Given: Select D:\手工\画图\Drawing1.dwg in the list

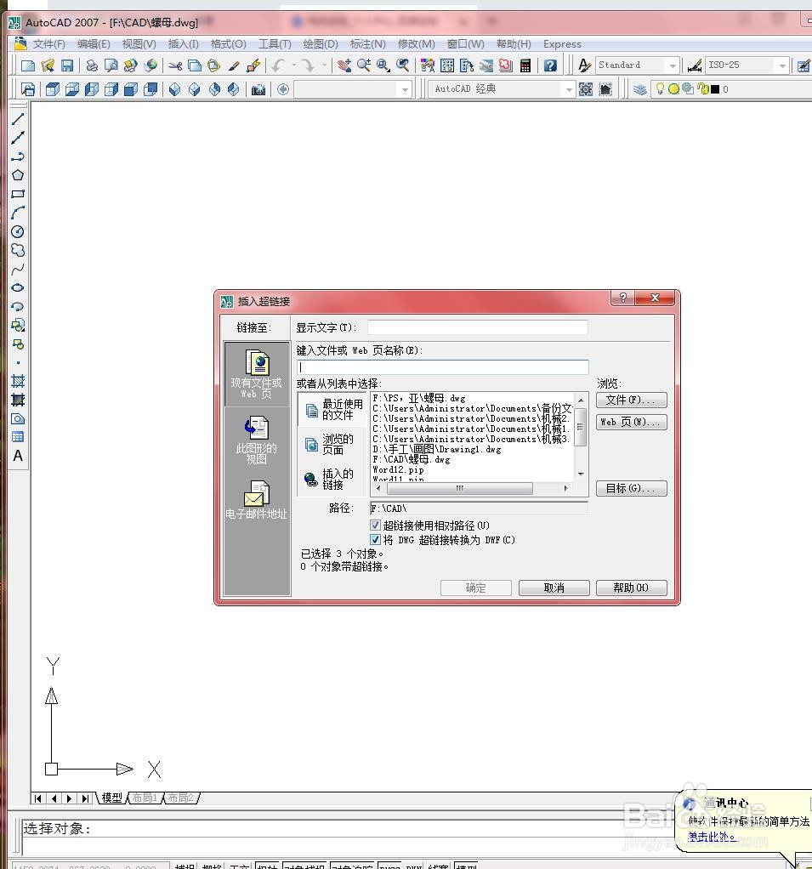Looking at the screenshot, I should point(437,450).
